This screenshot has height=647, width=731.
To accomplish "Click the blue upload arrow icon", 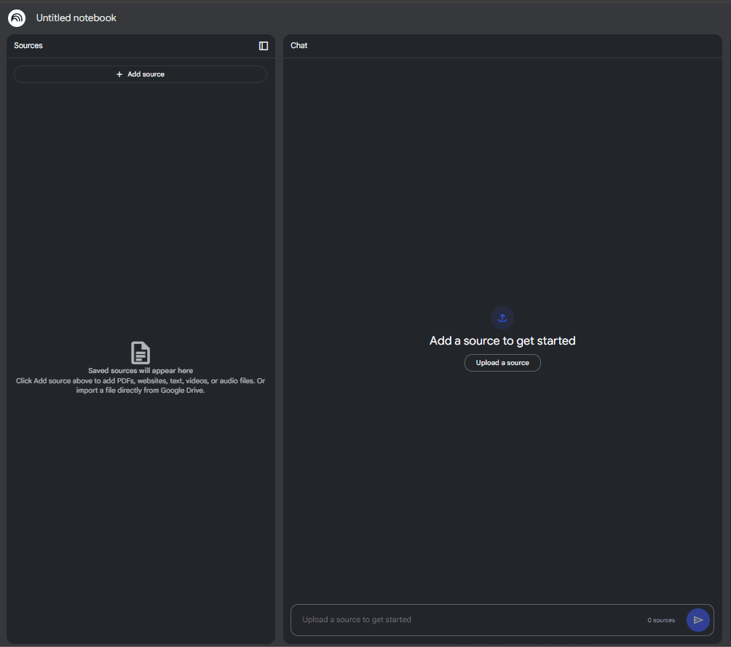I will tap(502, 318).
